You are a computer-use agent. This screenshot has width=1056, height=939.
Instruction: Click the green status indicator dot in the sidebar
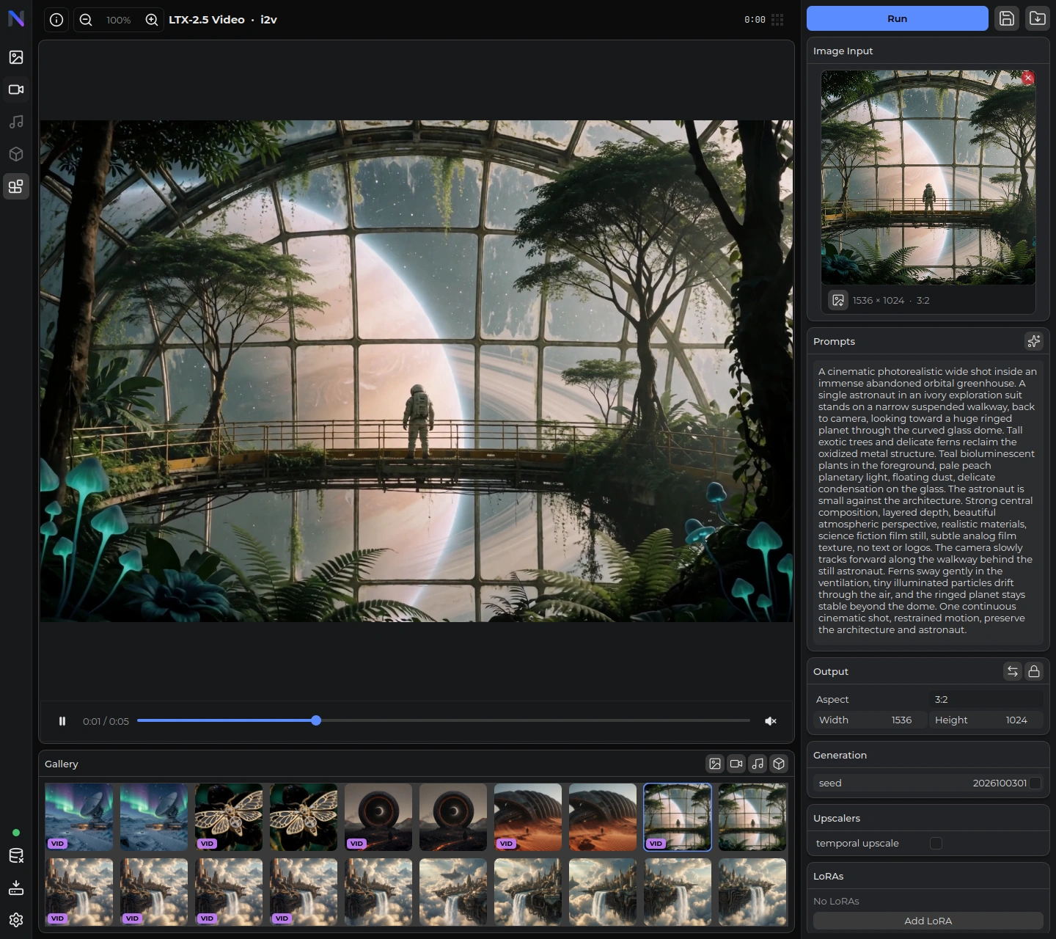[16, 833]
